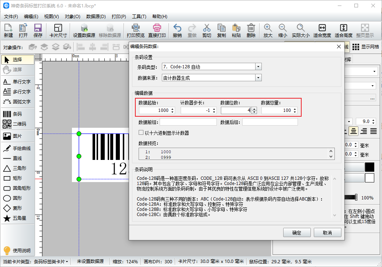Open the 文件(F) menu
Screen dimensions: 382x267
click(x=11, y=17)
